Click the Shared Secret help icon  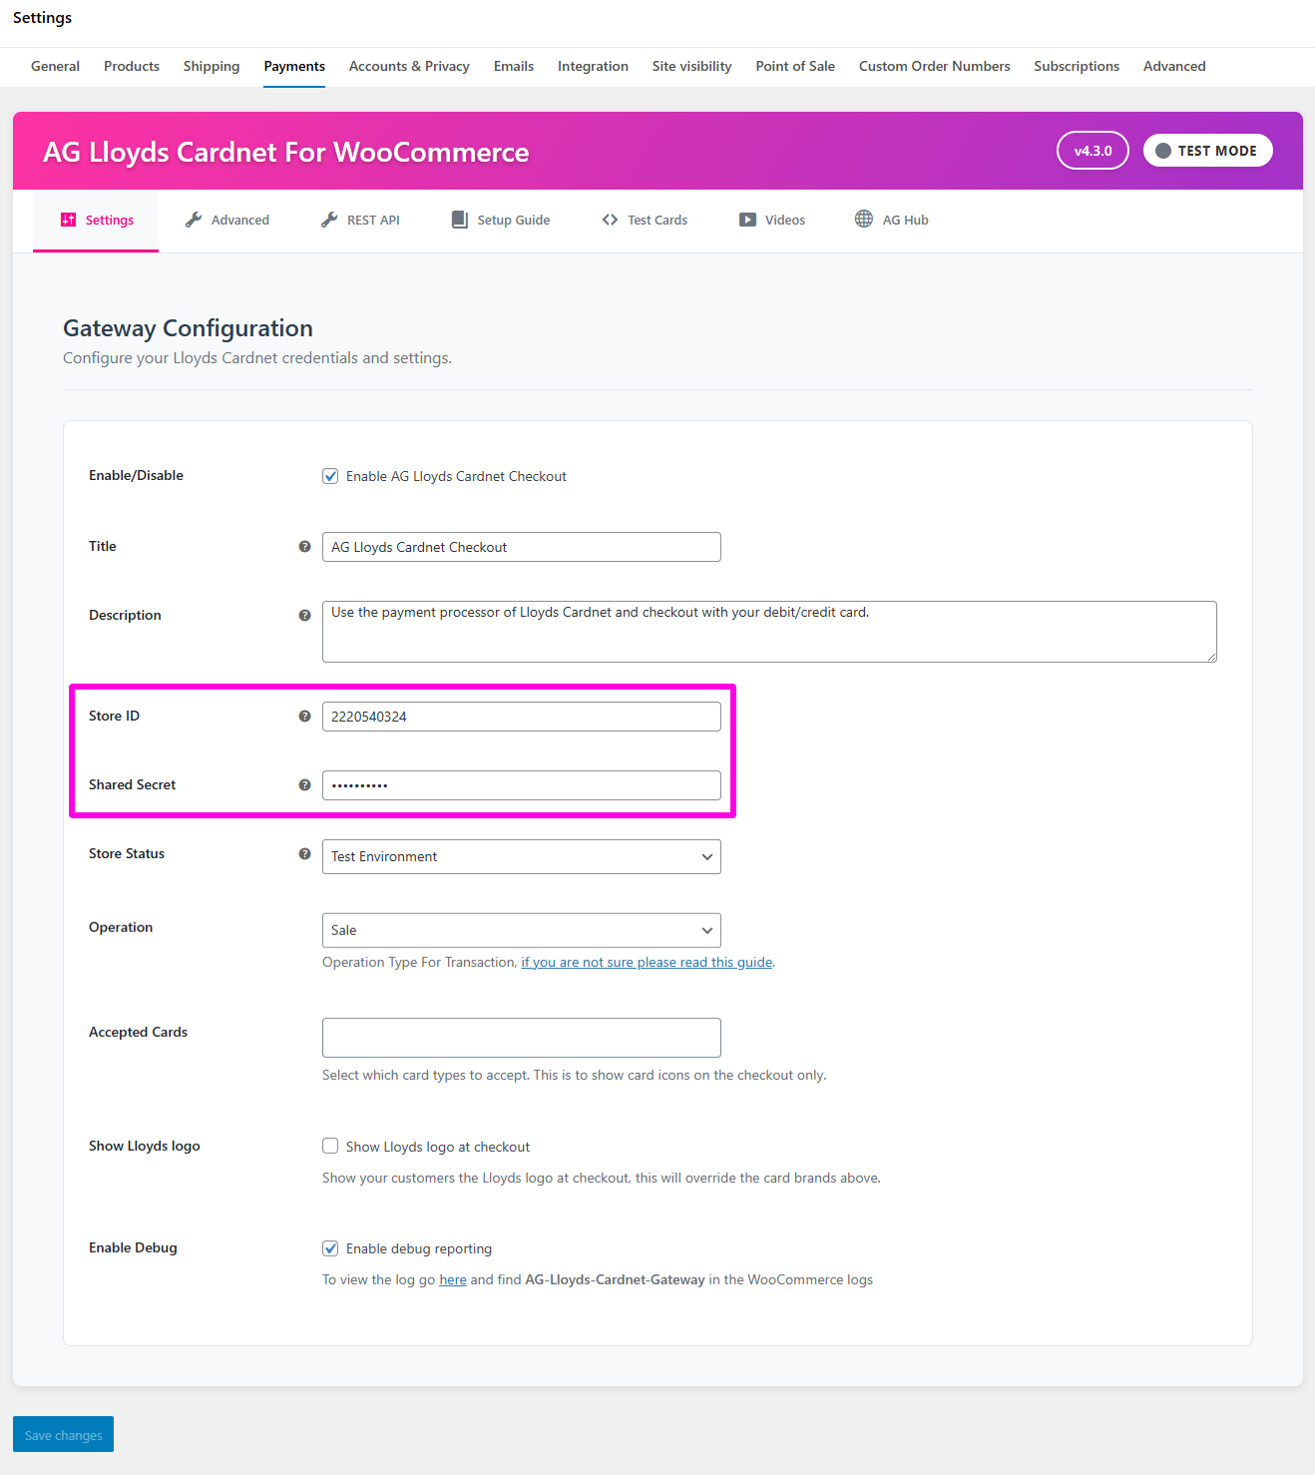point(304,785)
